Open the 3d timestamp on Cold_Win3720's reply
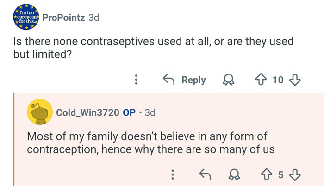The width and height of the screenshot is (324, 186). click(150, 112)
